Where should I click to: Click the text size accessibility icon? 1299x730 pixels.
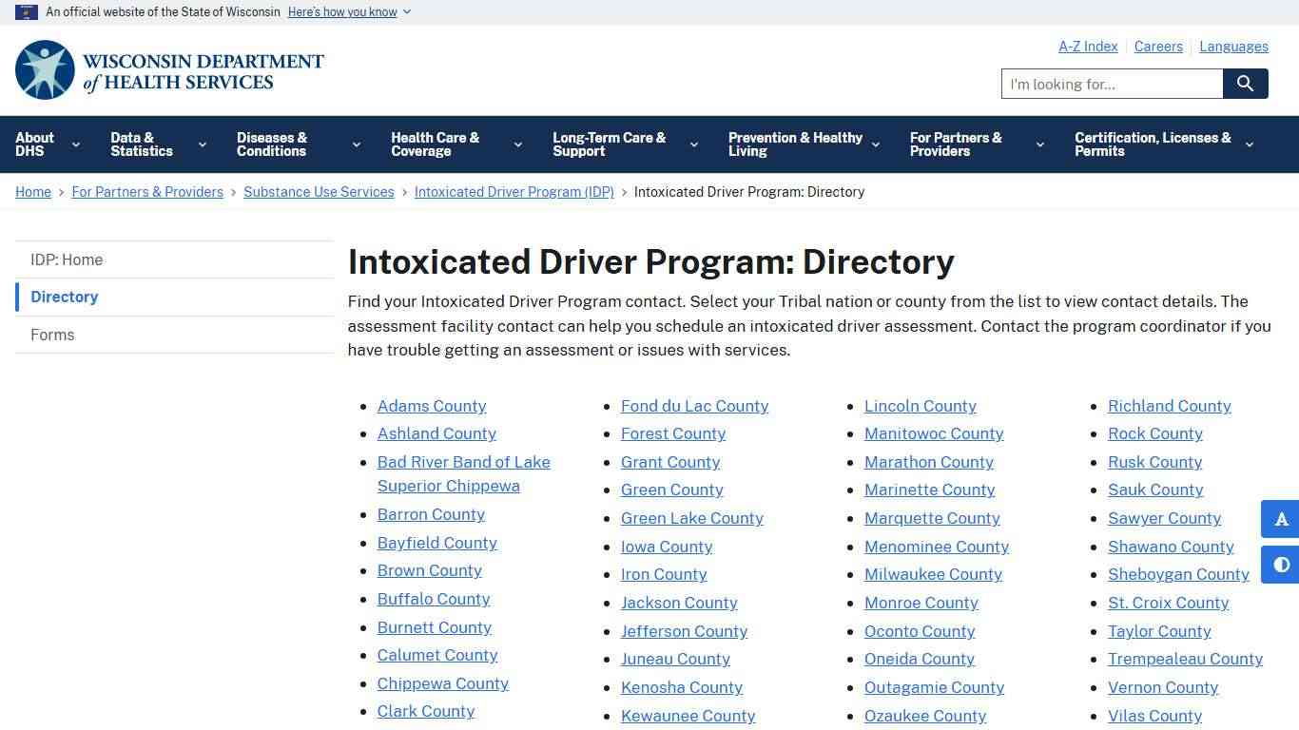(1280, 519)
